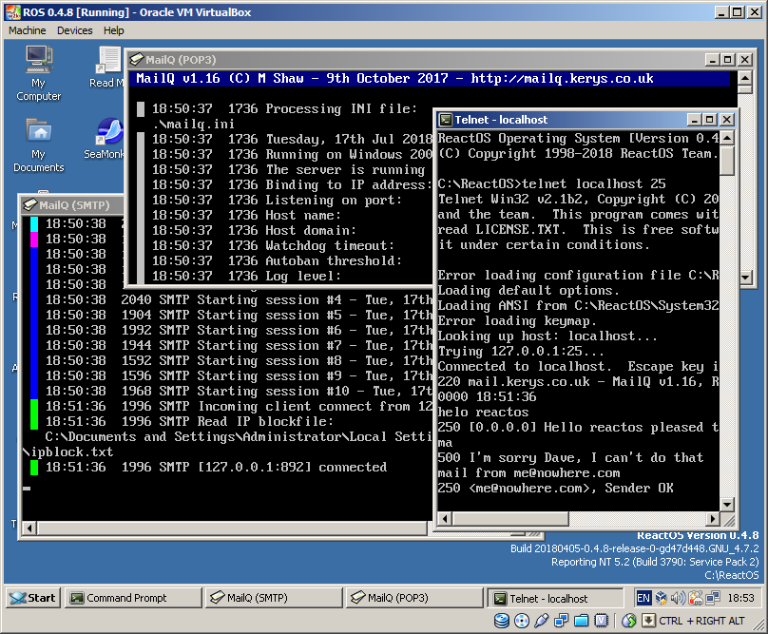
Task: Click the EN language indicator in tray
Action: pos(643,598)
